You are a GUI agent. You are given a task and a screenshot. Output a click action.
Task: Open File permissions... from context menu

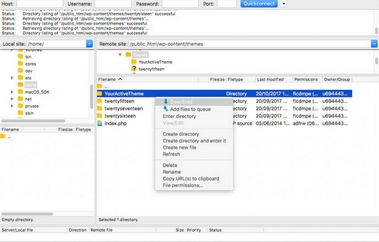coord(183,185)
